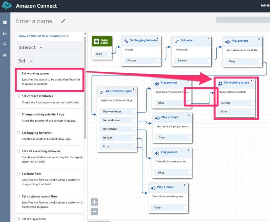
Task: Select Set customer queue flow item
Action: [x=49, y=201]
